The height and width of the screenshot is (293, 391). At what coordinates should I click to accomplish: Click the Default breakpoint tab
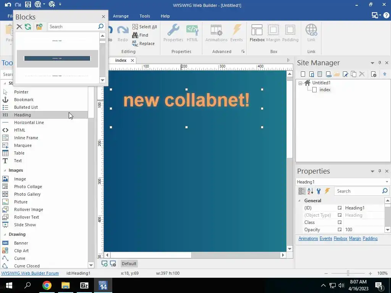tap(129, 264)
